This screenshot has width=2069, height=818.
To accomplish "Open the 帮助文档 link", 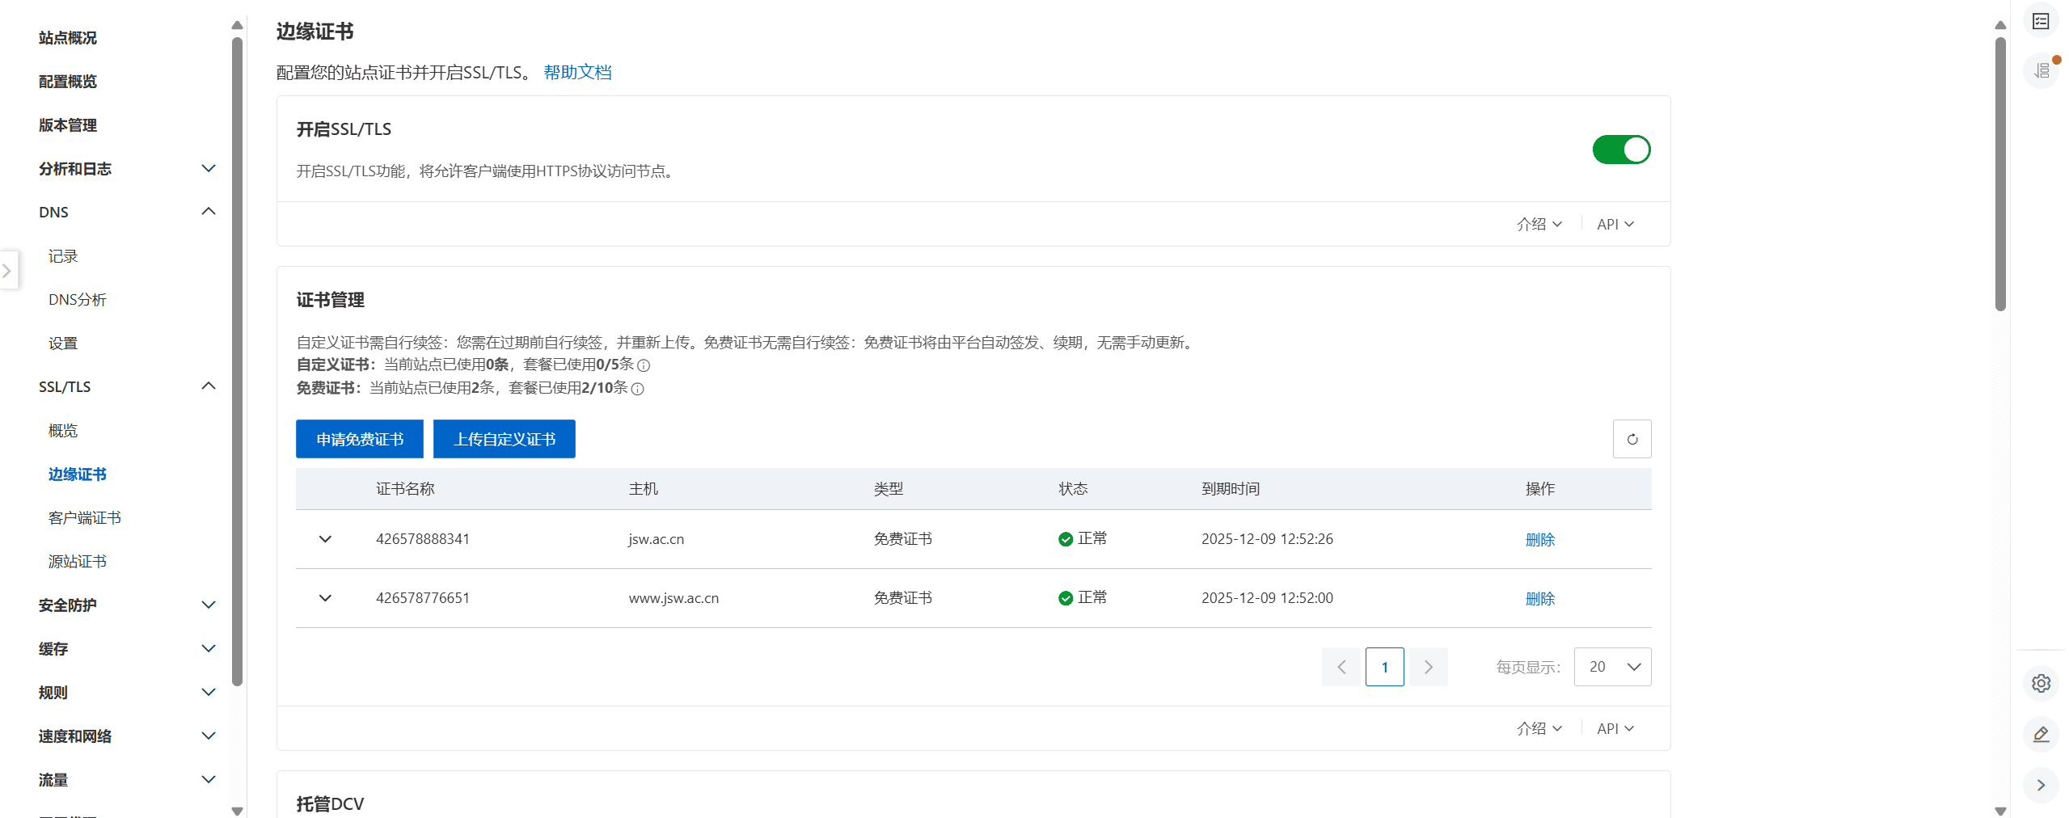I will pyautogui.click(x=577, y=72).
